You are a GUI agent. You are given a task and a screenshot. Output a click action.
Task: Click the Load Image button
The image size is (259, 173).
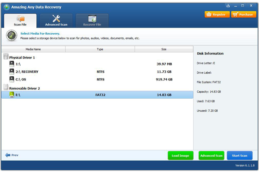[181, 156]
